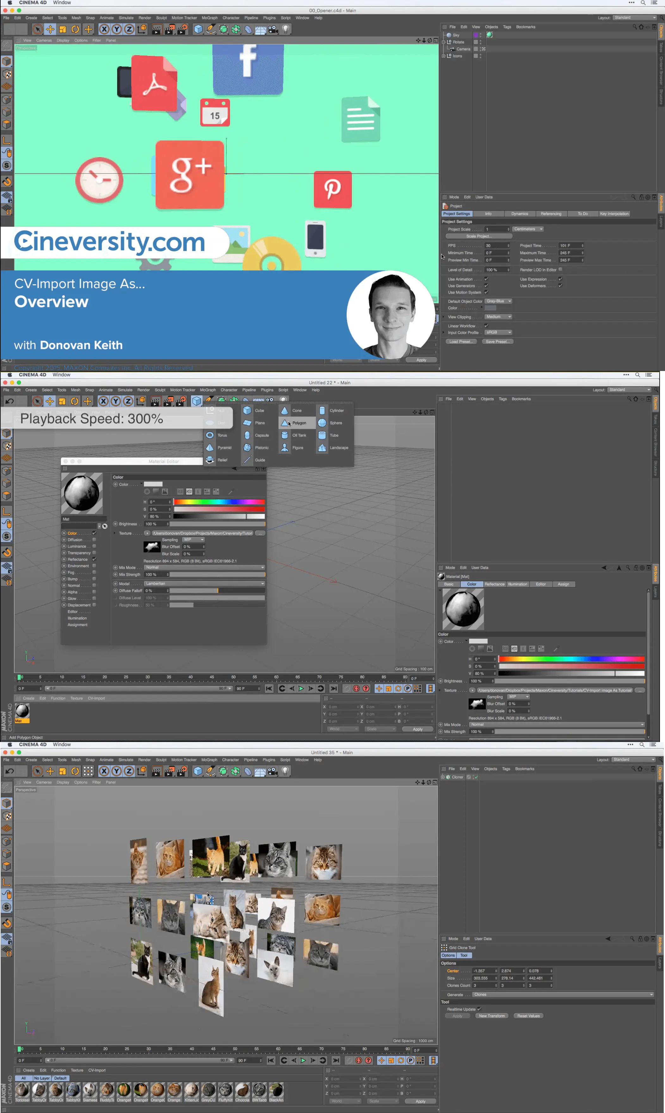Click New Transform button
The height and width of the screenshot is (1113, 665).
(x=492, y=1016)
